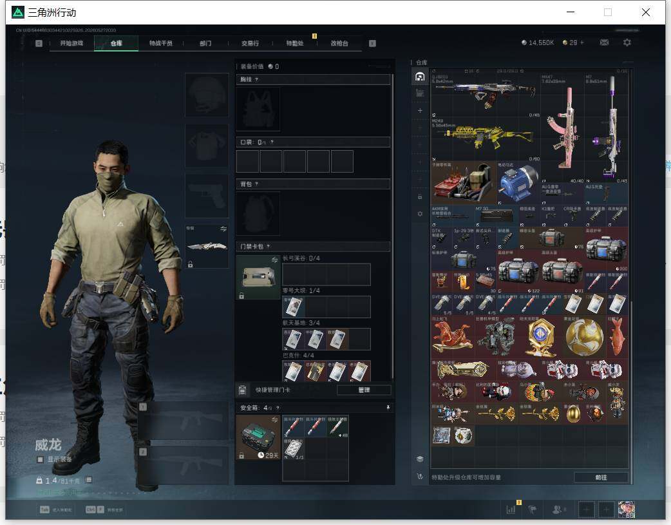The width and height of the screenshot is (671, 525).
Task: Click the 前往 button
Action: pos(601,477)
